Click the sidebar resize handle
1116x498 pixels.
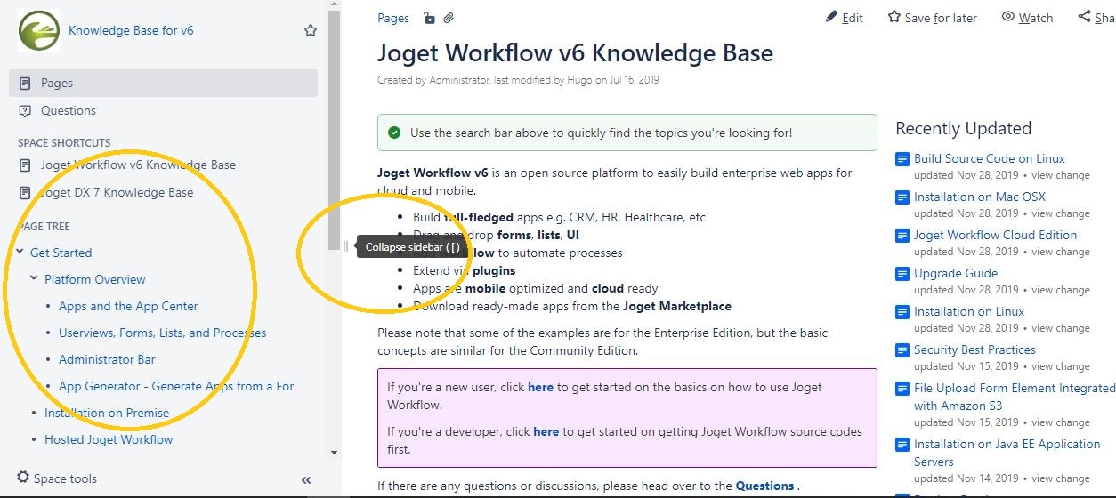345,246
